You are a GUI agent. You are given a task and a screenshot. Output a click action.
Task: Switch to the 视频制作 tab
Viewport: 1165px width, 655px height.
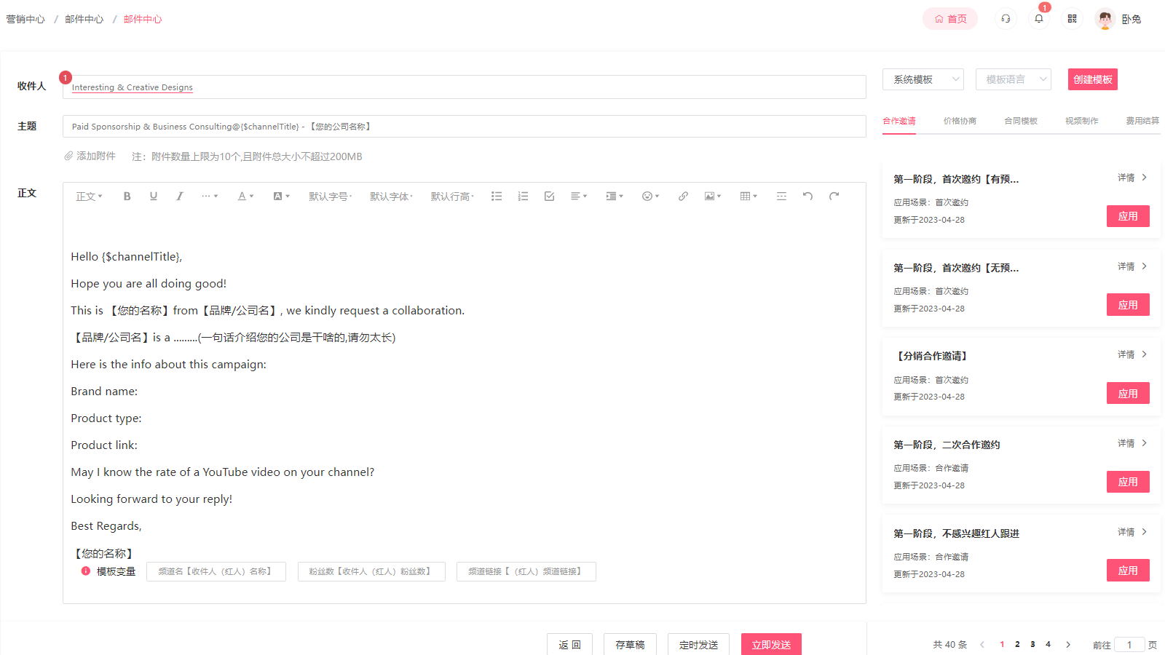(1081, 120)
